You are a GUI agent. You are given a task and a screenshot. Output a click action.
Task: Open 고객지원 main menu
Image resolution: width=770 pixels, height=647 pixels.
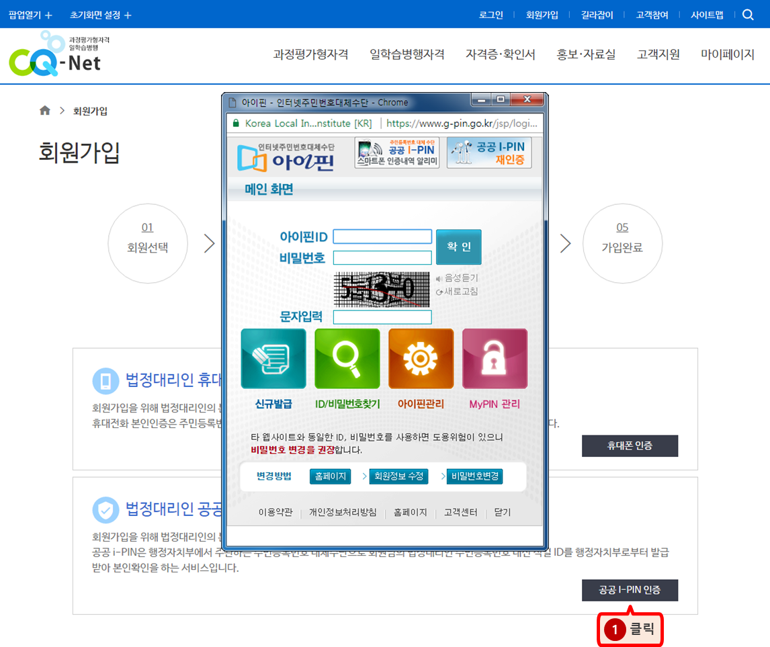(x=658, y=54)
